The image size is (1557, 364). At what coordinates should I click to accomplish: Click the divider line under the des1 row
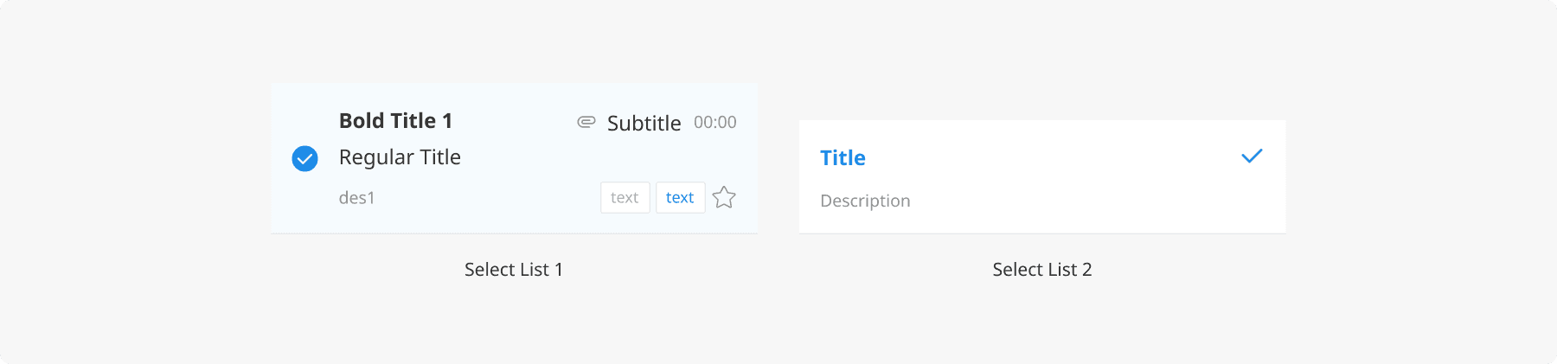coord(514,233)
